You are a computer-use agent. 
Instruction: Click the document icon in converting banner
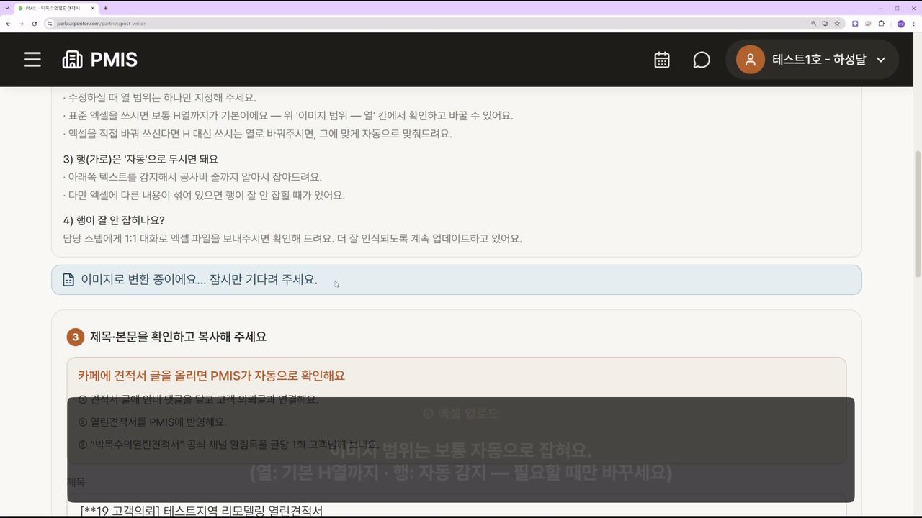point(68,280)
